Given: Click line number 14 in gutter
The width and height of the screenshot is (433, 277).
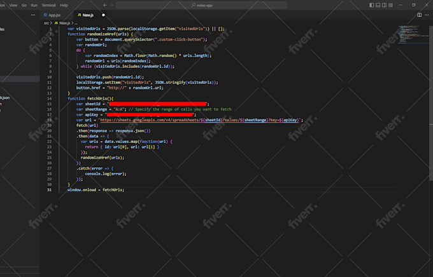Looking at the screenshot, I should (x=49, y=98).
